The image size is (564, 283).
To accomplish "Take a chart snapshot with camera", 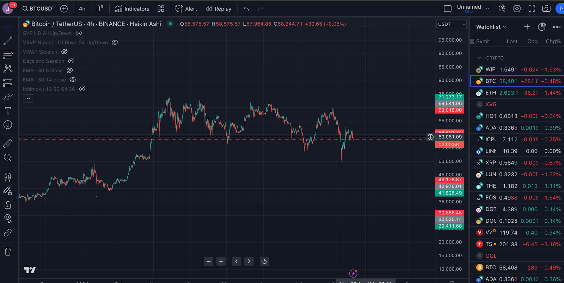I will click(x=546, y=8).
